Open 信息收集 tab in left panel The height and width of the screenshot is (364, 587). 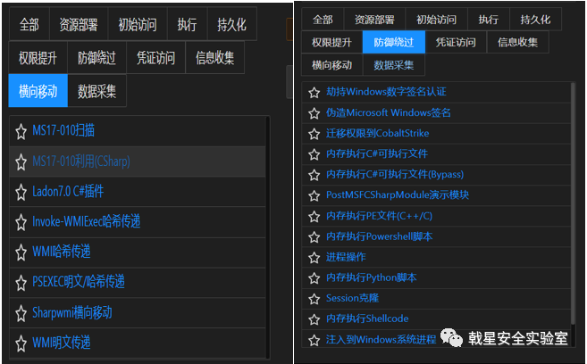[215, 58]
